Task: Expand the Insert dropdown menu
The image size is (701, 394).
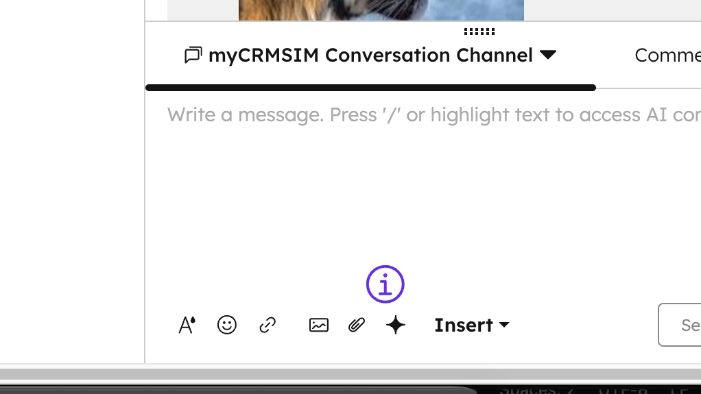Action: click(472, 325)
